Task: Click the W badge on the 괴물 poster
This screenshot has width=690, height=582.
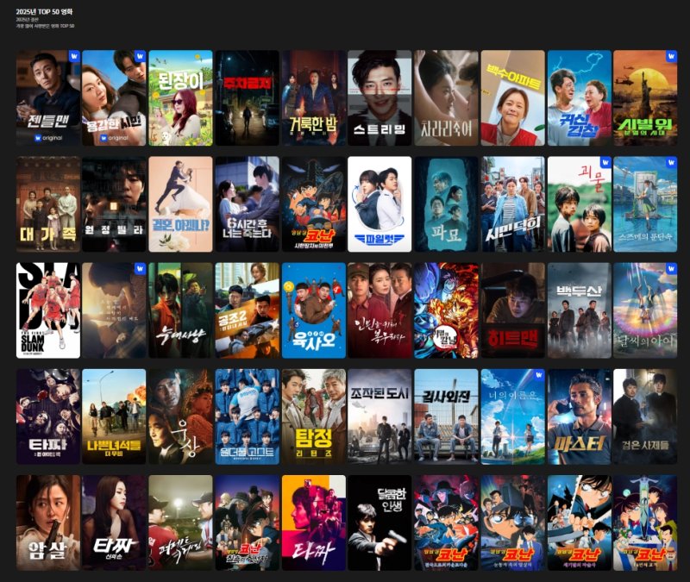Action: tap(604, 163)
